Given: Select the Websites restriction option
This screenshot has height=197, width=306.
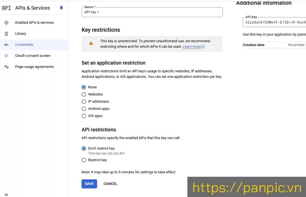Looking at the screenshot, I should (84, 94).
